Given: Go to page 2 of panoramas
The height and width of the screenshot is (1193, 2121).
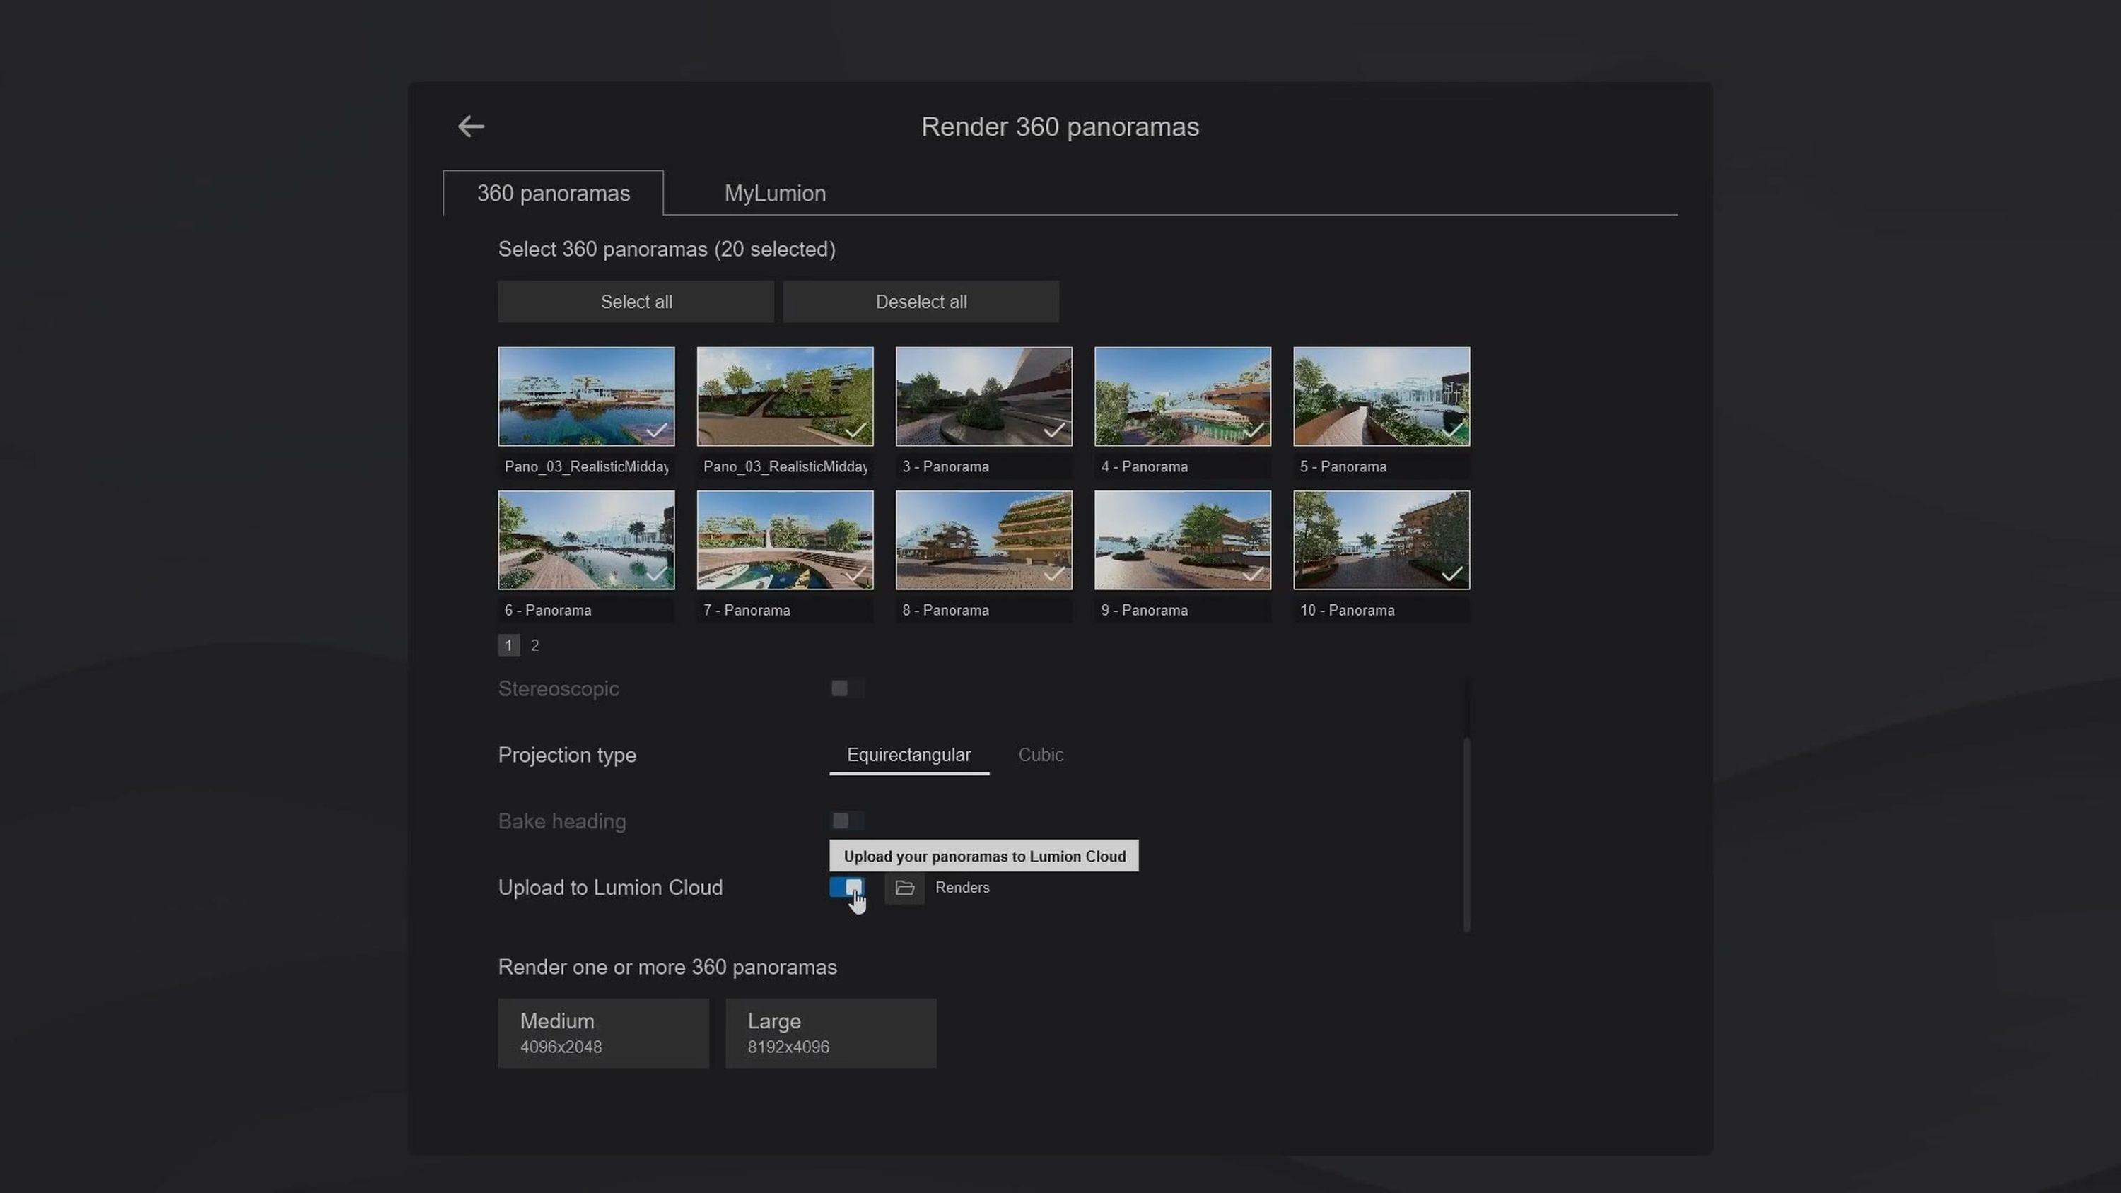Looking at the screenshot, I should pyautogui.click(x=535, y=645).
